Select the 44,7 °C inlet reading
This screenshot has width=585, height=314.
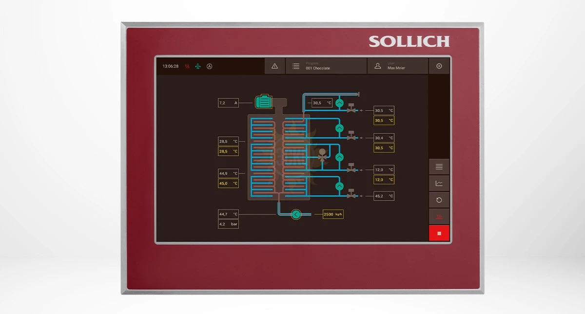pos(228,214)
